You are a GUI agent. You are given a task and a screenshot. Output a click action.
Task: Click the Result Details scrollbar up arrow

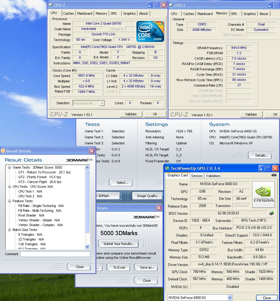87,168
